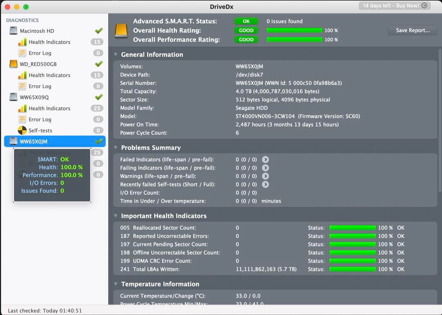Click the GOOD Overall Health Rating badge
Screen dimensions: 442x315
(246, 30)
